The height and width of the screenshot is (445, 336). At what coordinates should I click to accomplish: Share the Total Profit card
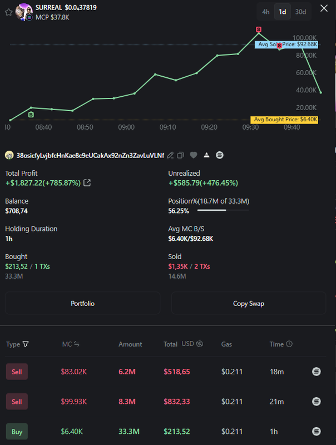pos(87,183)
